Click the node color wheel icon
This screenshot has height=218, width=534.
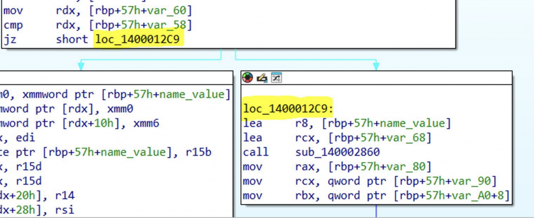247,78
